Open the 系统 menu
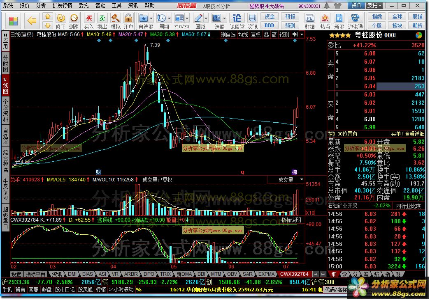This screenshot has height=300, width=430. (x=8, y=5)
